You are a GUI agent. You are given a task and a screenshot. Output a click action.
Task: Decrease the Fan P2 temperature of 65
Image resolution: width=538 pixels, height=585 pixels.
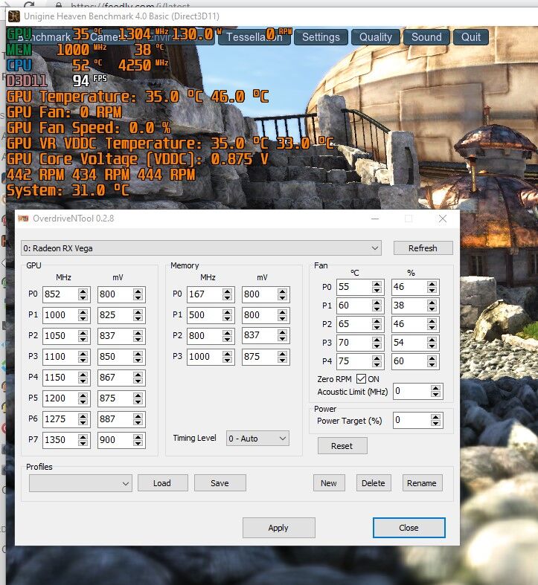pos(377,327)
